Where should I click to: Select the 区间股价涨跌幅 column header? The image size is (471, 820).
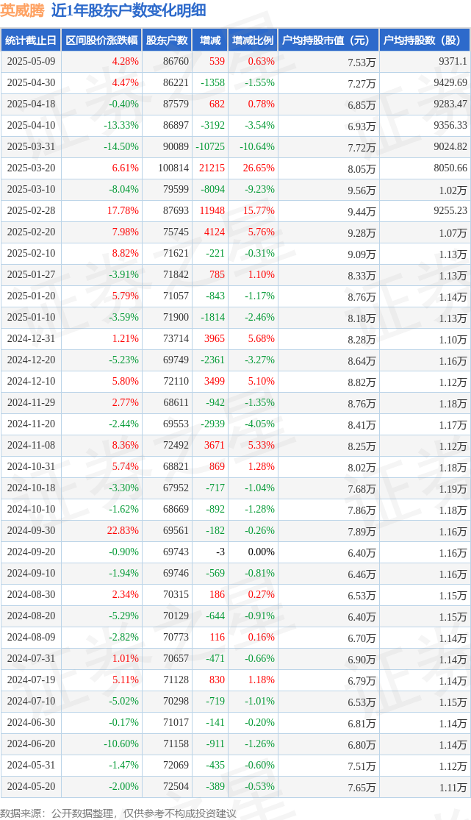tap(101, 40)
